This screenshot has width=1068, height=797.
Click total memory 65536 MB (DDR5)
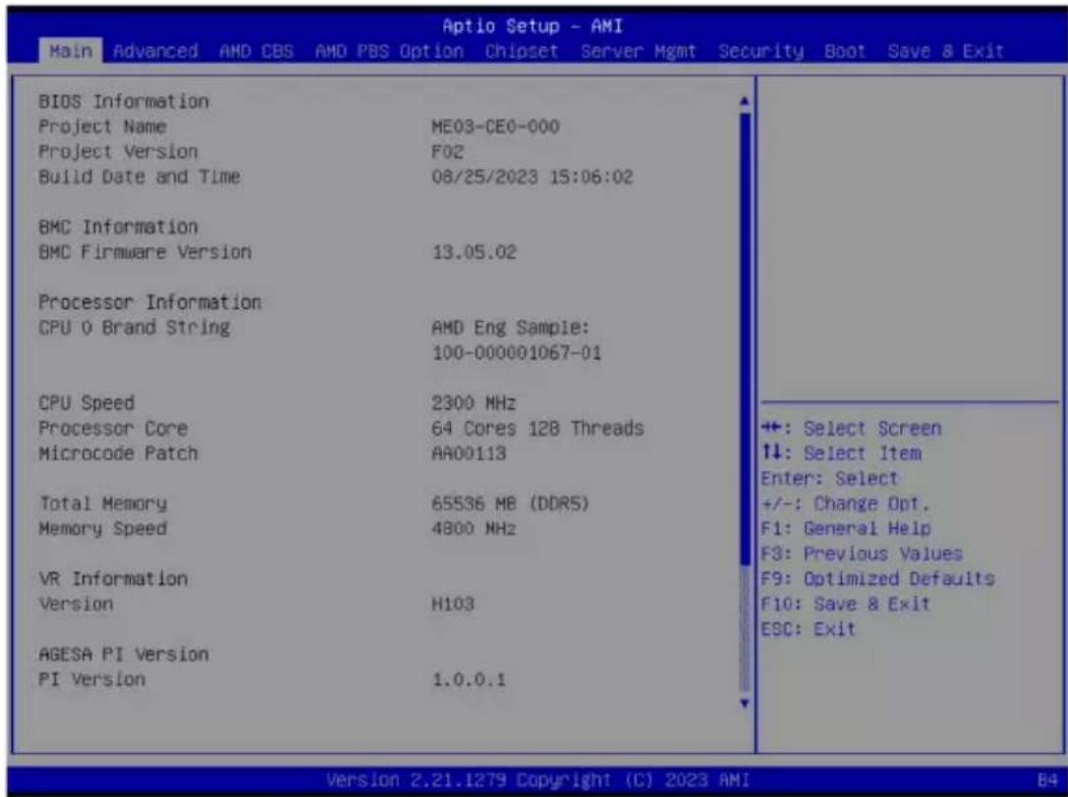[x=510, y=504]
